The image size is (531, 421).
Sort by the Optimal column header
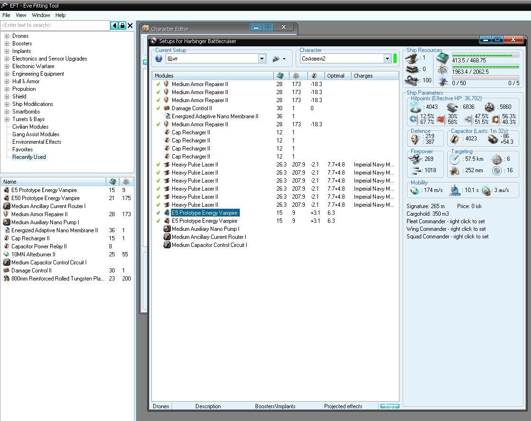click(337, 76)
